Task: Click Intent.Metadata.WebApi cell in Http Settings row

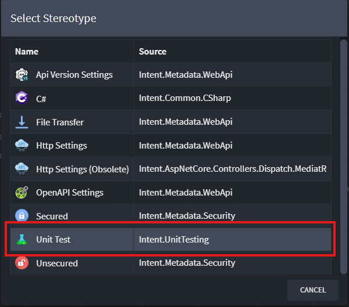Action: [x=233, y=146]
